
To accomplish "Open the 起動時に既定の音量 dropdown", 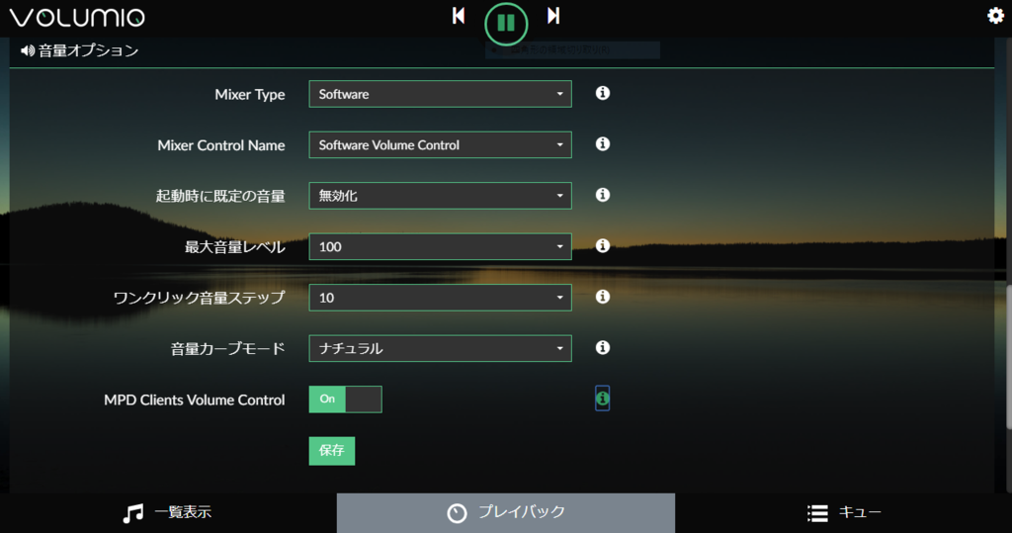I will 440,196.
